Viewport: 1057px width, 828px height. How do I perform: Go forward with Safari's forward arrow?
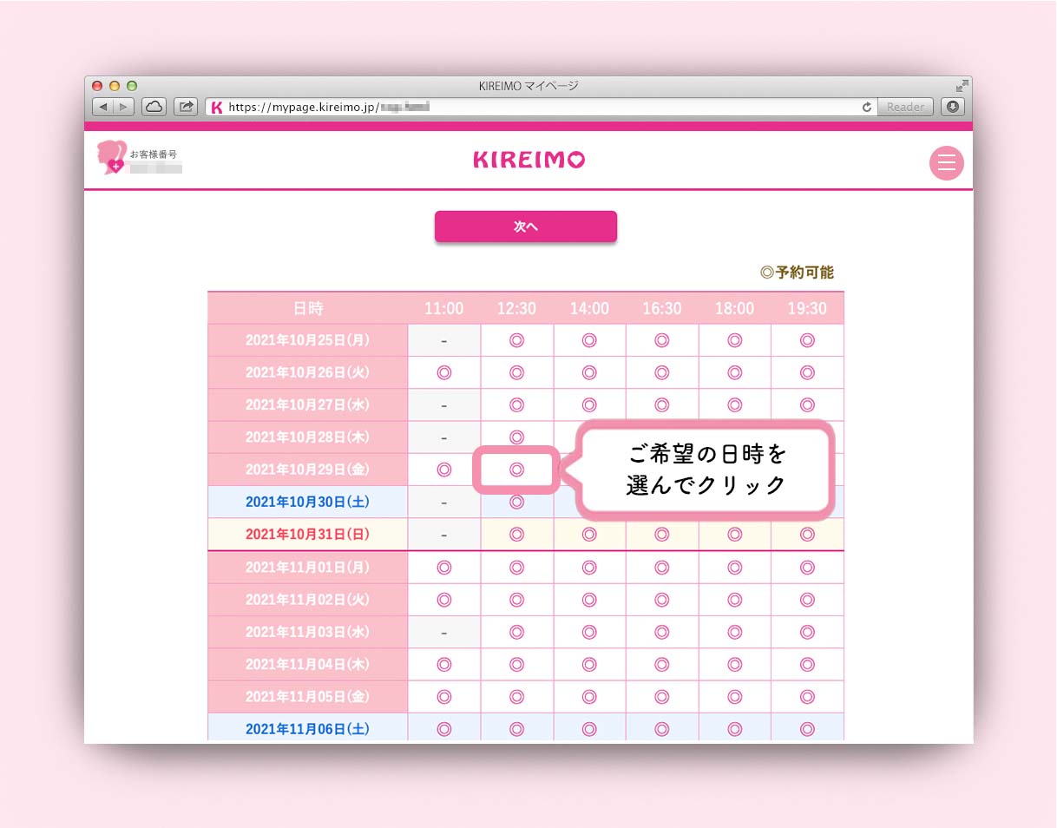tap(124, 107)
